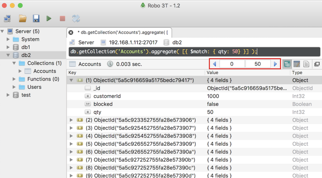This screenshot has width=322, height=178.
Task: Select the _id field row
Action: tap(194, 88)
